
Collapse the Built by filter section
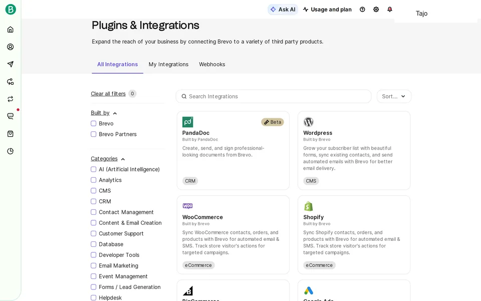pyautogui.click(x=104, y=113)
